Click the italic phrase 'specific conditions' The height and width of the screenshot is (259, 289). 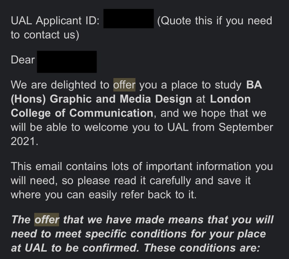[x=136, y=234]
